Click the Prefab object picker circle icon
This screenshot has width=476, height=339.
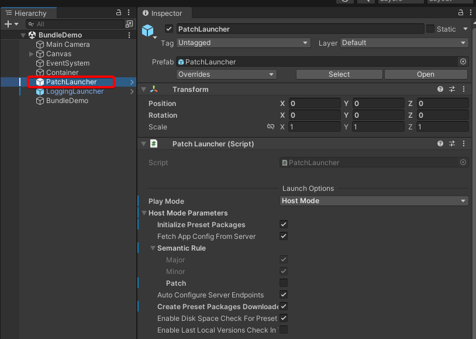[463, 61]
